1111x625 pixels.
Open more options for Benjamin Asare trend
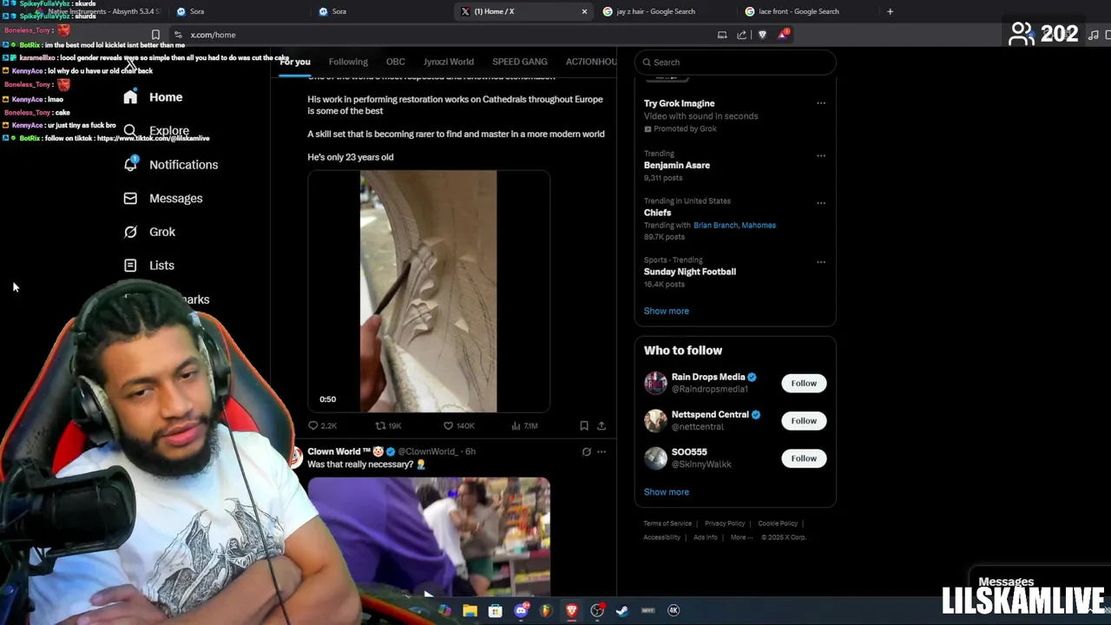(x=820, y=156)
